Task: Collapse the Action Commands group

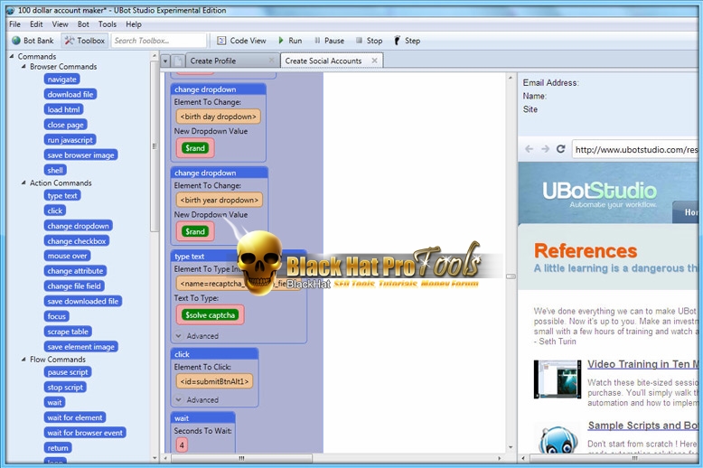Action: click(23, 183)
